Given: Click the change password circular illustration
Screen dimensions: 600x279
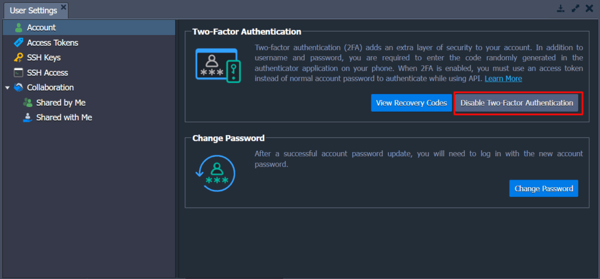Looking at the screenshot, I should 216,173.
